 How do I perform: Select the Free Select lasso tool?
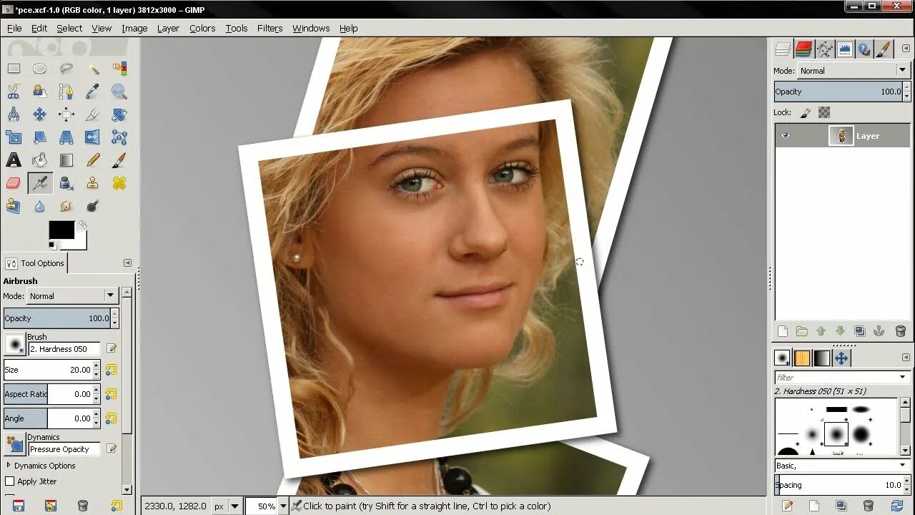(66, 69)
